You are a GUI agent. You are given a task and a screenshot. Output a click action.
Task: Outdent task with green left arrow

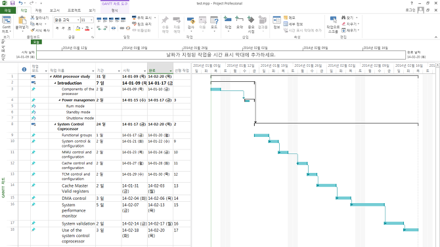click(x=99, y=28)
